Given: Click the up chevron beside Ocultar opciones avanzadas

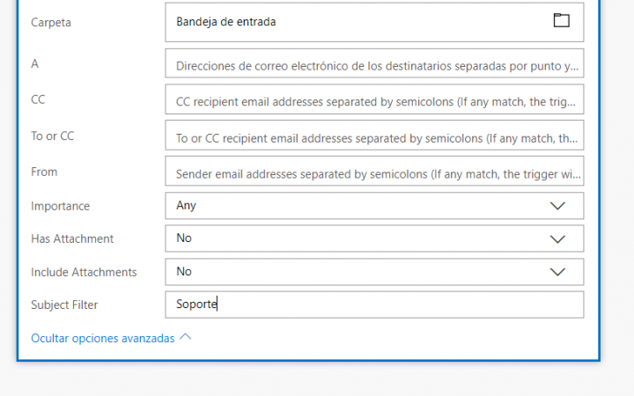Looking at the screenshot, I should tap(185, 336).
